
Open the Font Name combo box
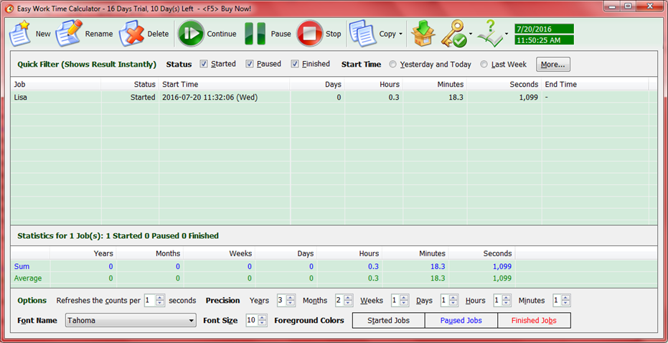pyautogui.click(x=131, y=321)
